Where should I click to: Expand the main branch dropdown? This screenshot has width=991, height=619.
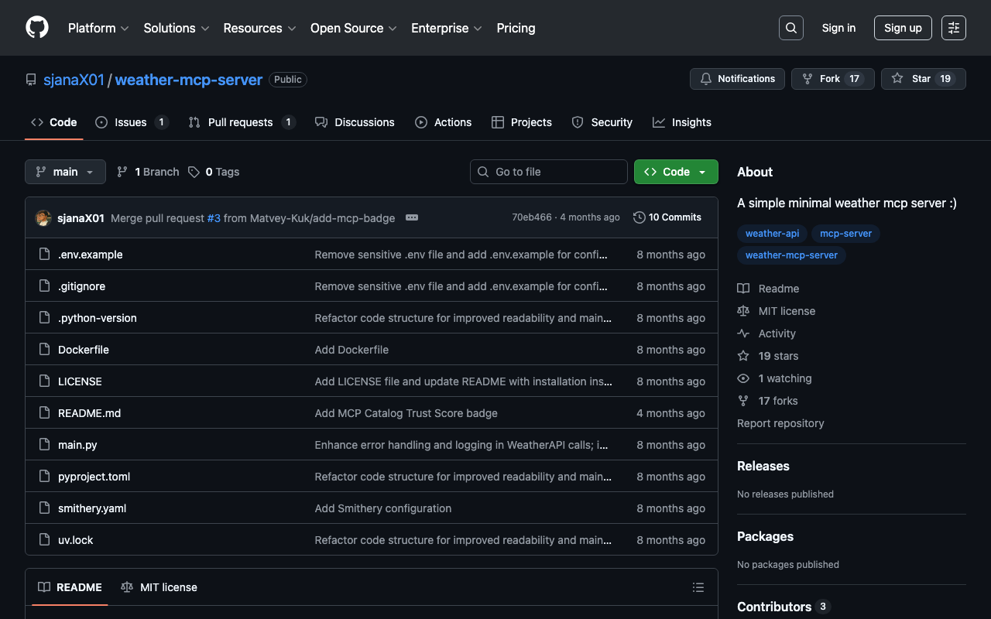point(65,172)
